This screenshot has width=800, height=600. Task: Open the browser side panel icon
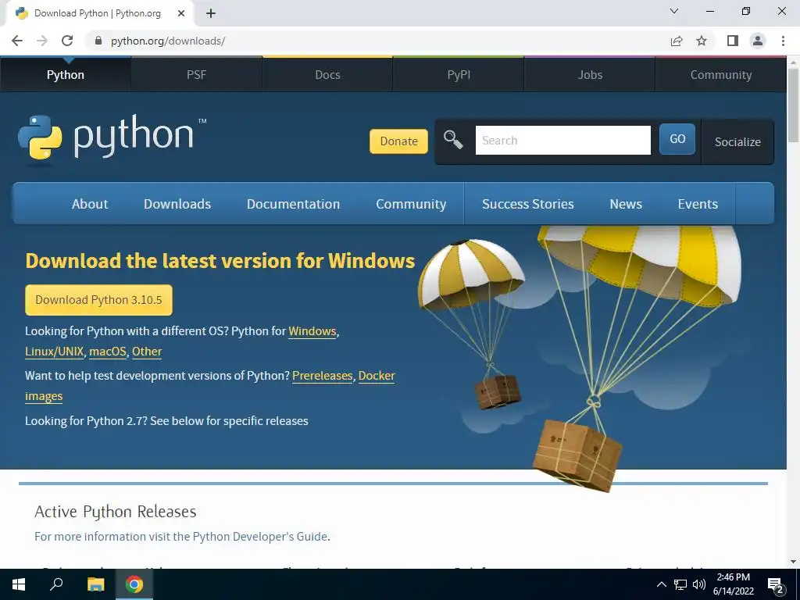pos(733,41)
